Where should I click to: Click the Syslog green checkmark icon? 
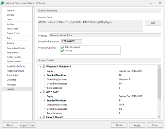(62, 51)
